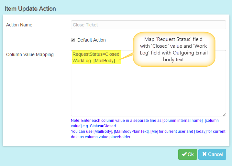Click the note text about column internal name
232x166 pixels.
click(x=145, y=123)
